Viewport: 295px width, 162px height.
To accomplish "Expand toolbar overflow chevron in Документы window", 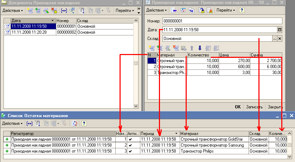I will pyautogui.click(x=139, y=9).
